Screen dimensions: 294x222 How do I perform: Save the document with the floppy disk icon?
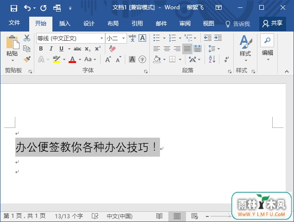tap(14, 8)
